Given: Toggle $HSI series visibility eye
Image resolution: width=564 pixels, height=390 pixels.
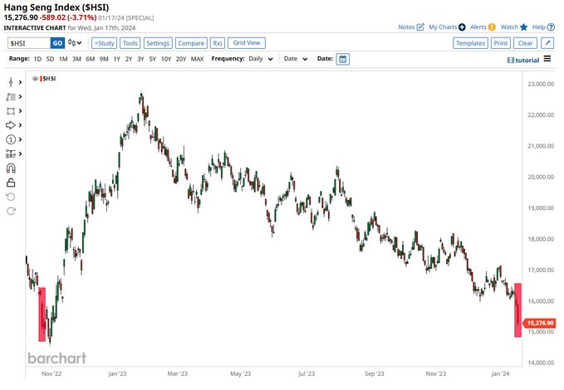Looking at the screenshot, I should point(35,78).
